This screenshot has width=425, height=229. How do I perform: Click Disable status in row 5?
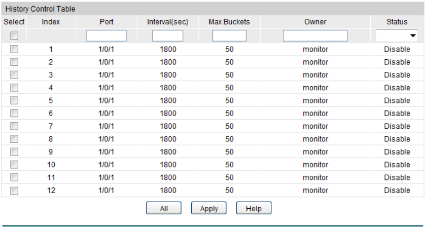397,100
